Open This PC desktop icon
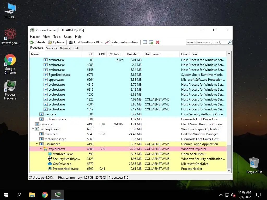The height and width of the screenshot is (200, 267). coord(10,11)
